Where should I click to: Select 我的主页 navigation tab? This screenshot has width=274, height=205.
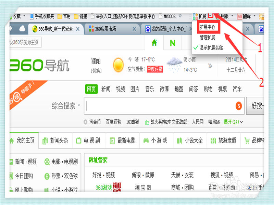pyautogui.click(x=24, y=140)
